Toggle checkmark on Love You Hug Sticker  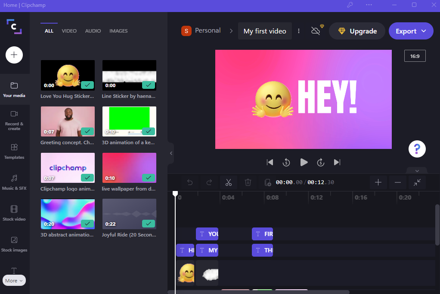click(x=87, y=85)
